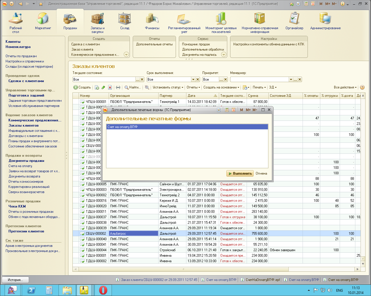
Task: Click the red-cross deletion mark icon in orders toolbar
Action: [x=110, y=87]
